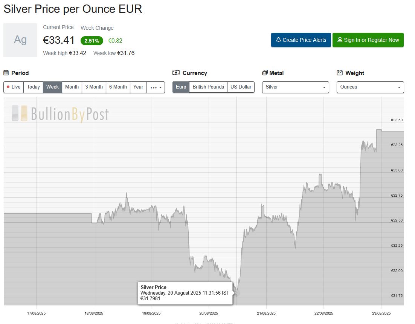Click the 21/08/2025 x-axis label
The height and width of the screenshot is (324, 415).
266,313
